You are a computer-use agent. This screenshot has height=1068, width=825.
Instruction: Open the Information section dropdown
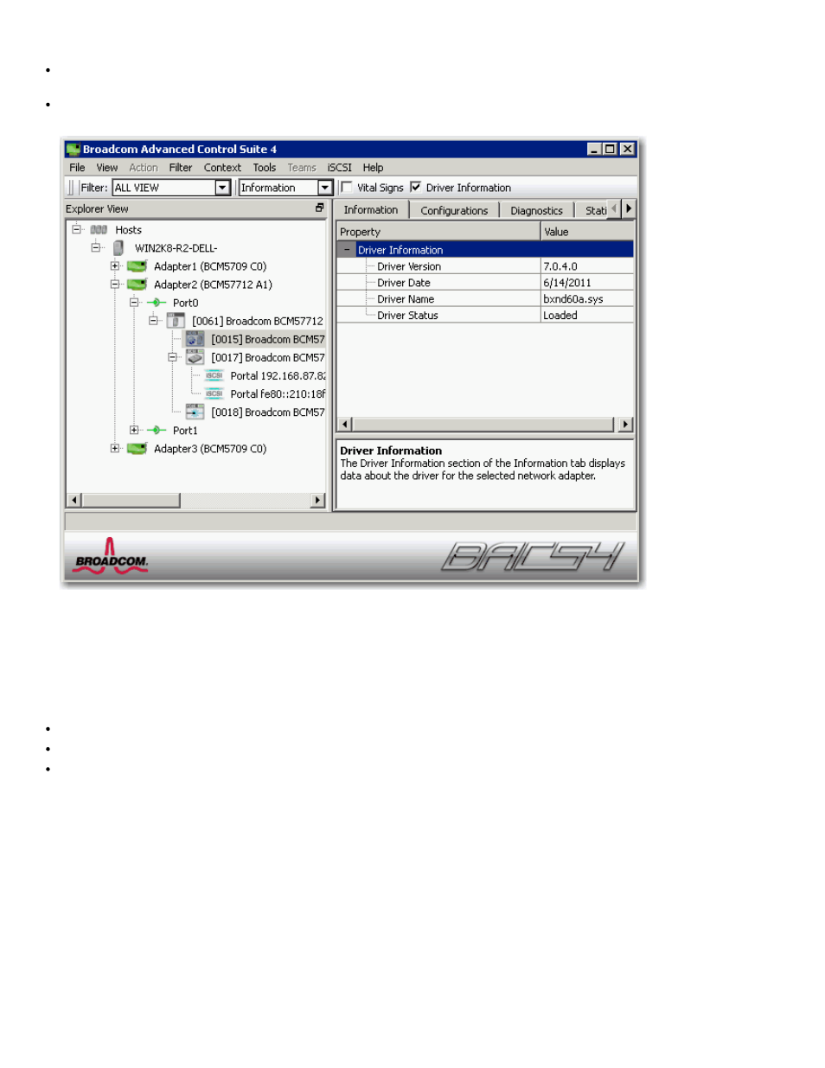tap(325, 188)
